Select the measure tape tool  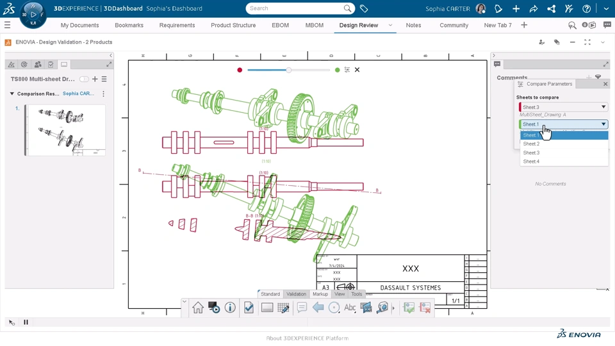pos(382,308)
